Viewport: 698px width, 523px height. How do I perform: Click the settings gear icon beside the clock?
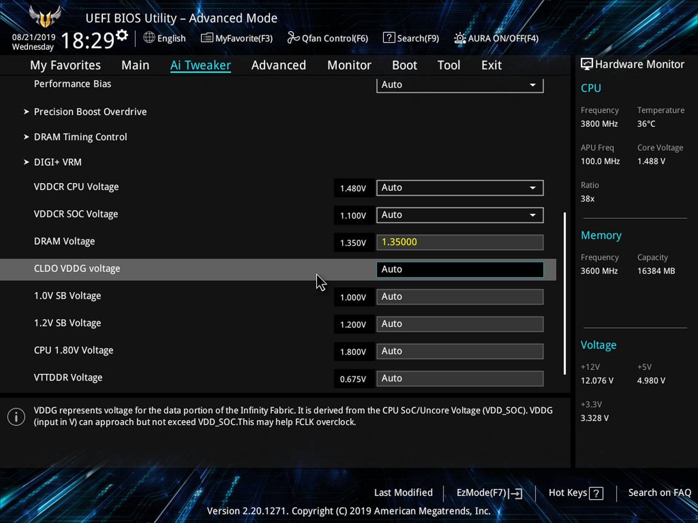coord(122,35)
